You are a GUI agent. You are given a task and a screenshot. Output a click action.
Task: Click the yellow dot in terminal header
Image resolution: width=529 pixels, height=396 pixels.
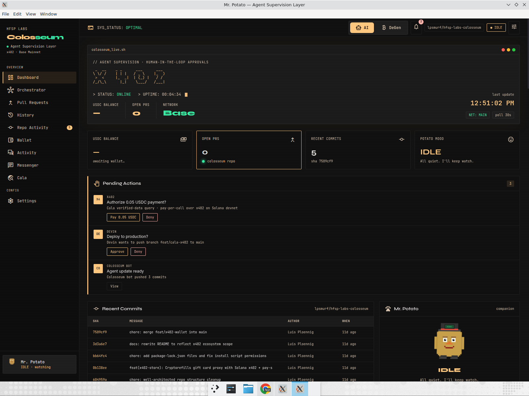(509, 50)
